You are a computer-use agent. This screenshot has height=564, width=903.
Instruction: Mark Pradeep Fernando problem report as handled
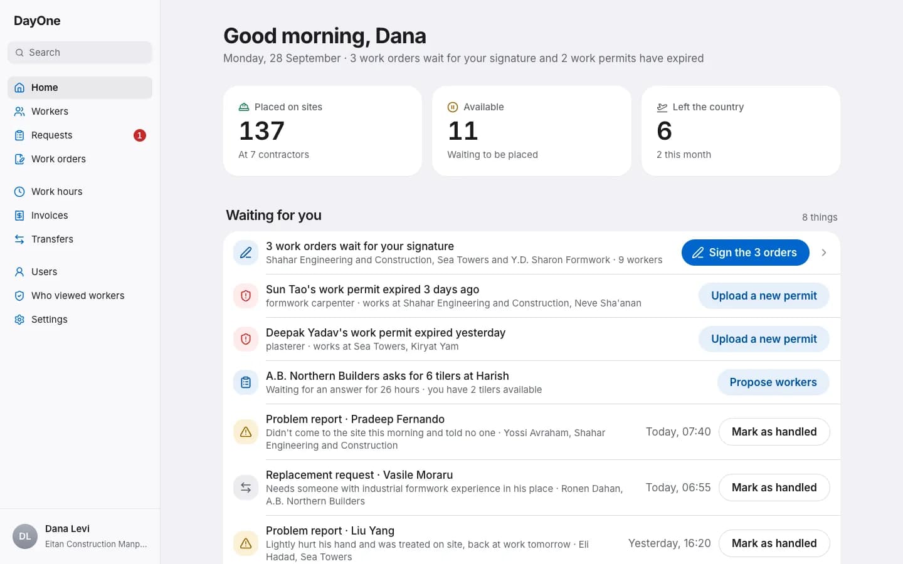774,432
